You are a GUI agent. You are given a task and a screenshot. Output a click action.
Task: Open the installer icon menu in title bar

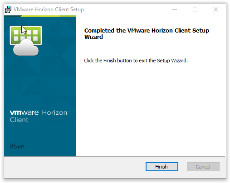click(x=8, y=9)
